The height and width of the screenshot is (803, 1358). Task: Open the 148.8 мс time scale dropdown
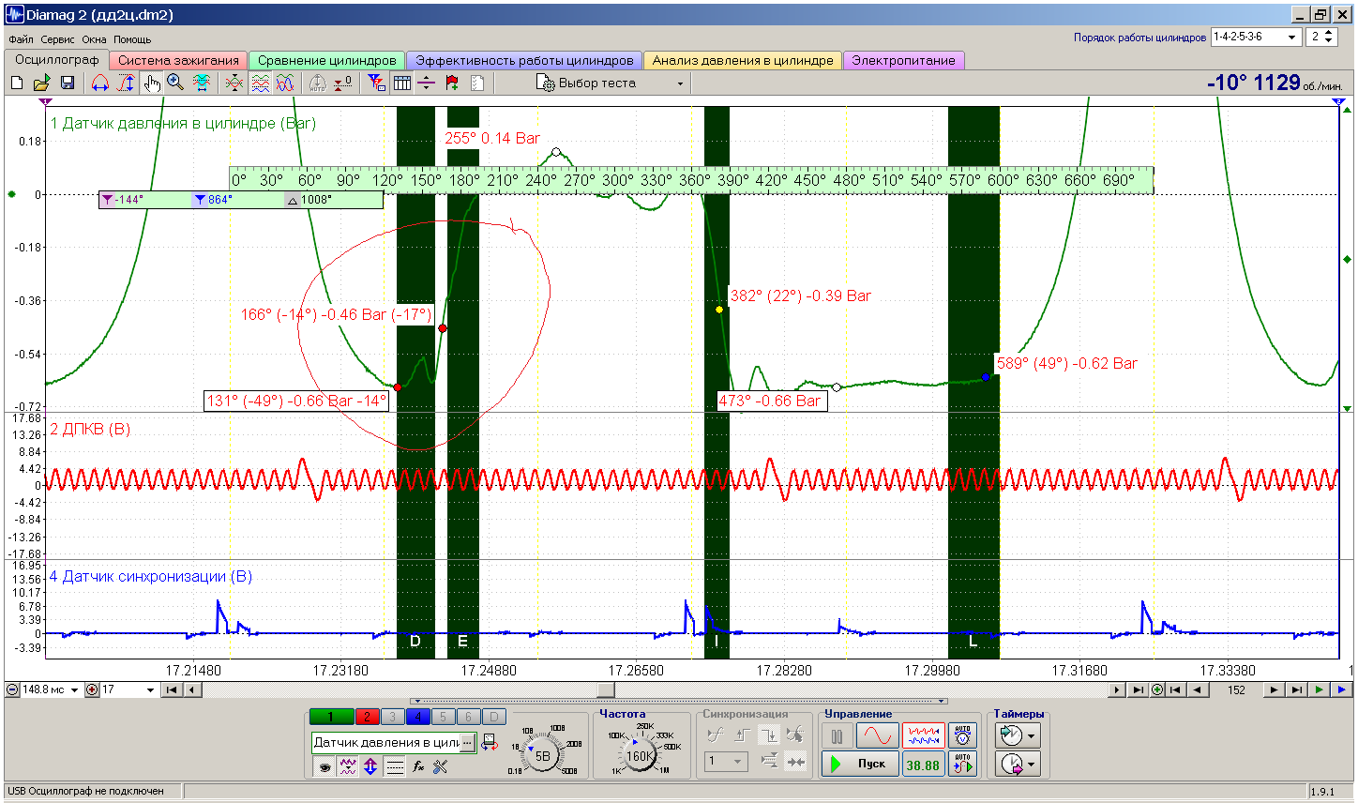point(75,689)
